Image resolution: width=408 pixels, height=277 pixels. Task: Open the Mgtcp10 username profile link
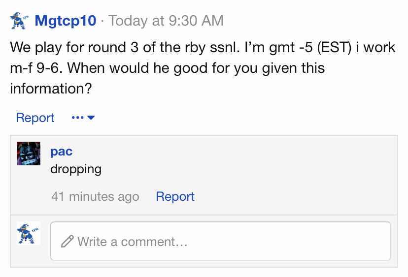click(66, 21)
